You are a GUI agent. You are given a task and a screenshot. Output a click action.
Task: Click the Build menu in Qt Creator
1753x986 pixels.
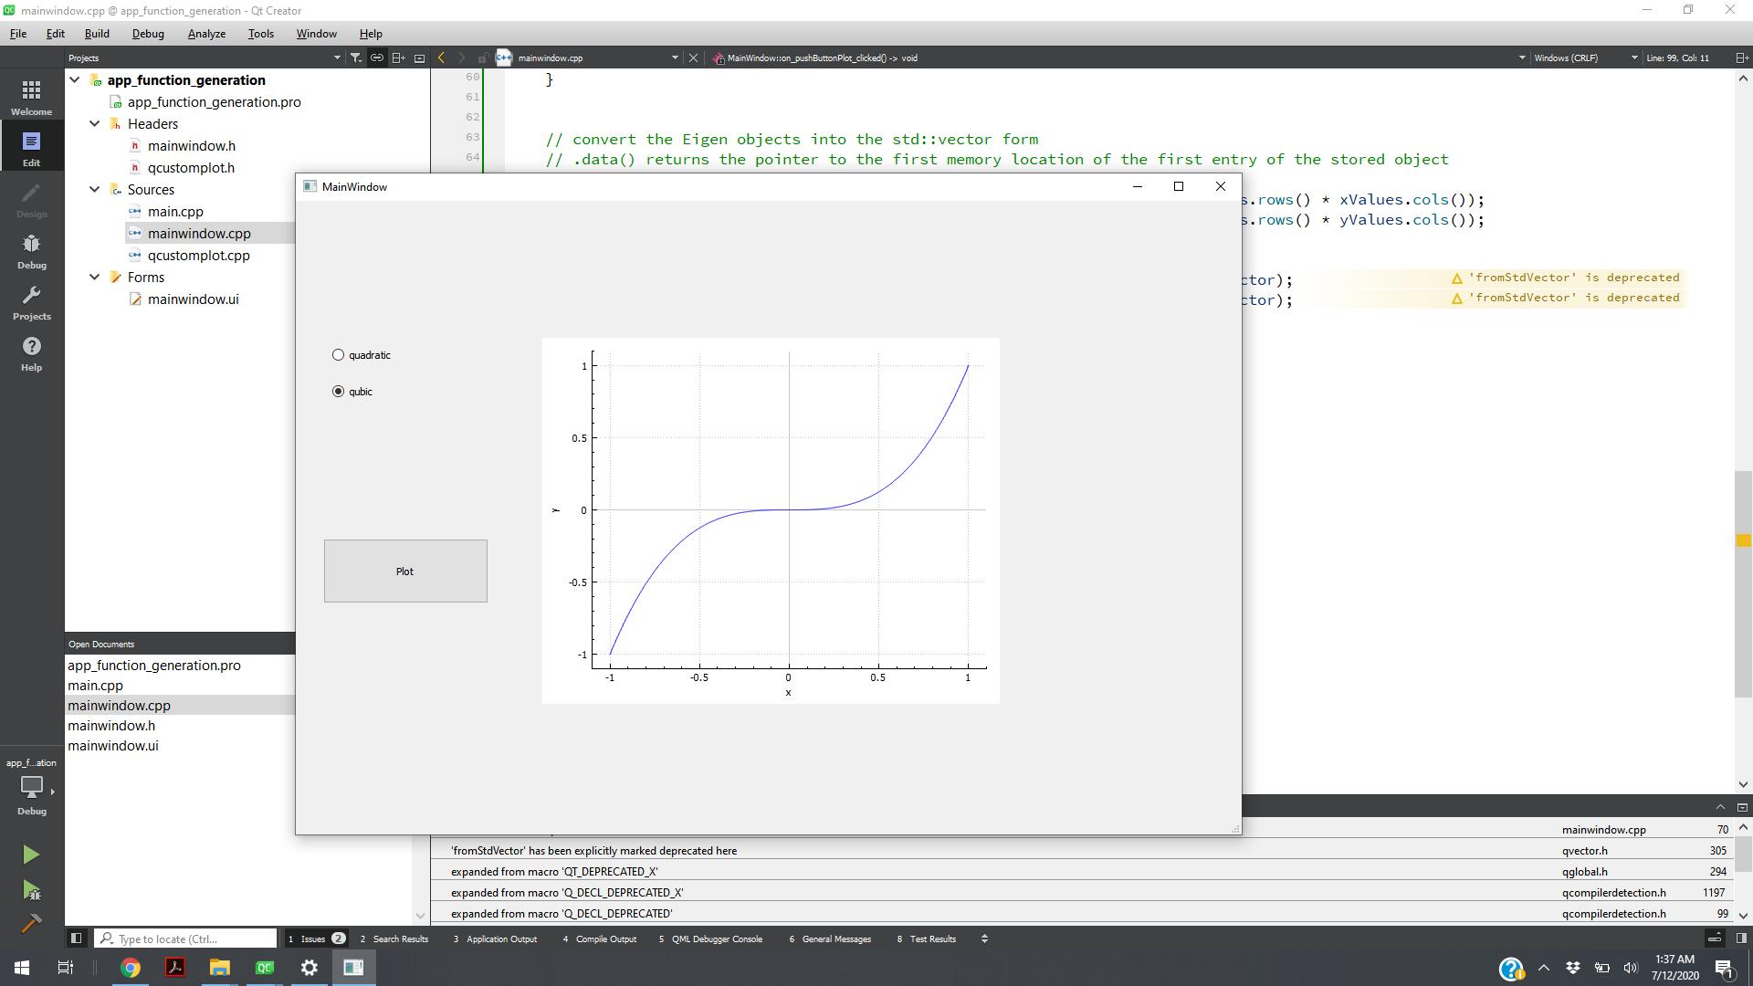[x=96, y=33]
